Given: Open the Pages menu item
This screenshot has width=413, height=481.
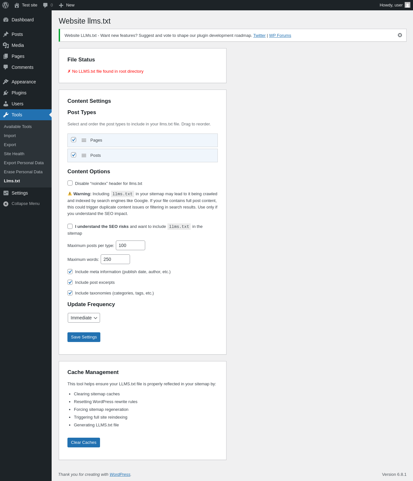Looking at the screenshot, I should [x=26, y=56].
